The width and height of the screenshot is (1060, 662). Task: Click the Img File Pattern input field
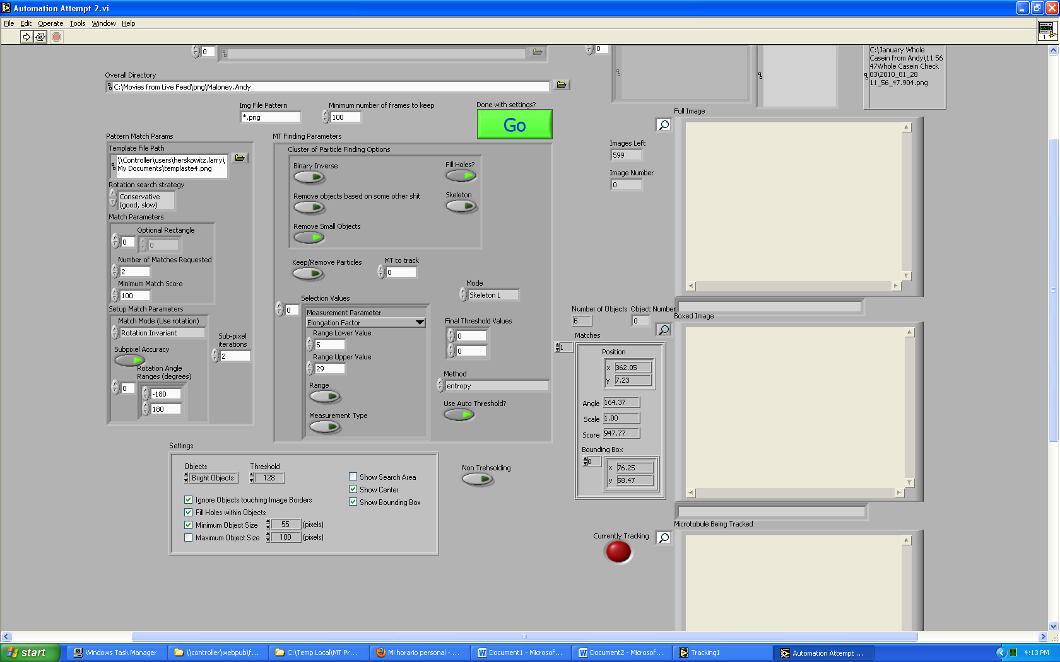pyautogui.click(x=270, y=117)
